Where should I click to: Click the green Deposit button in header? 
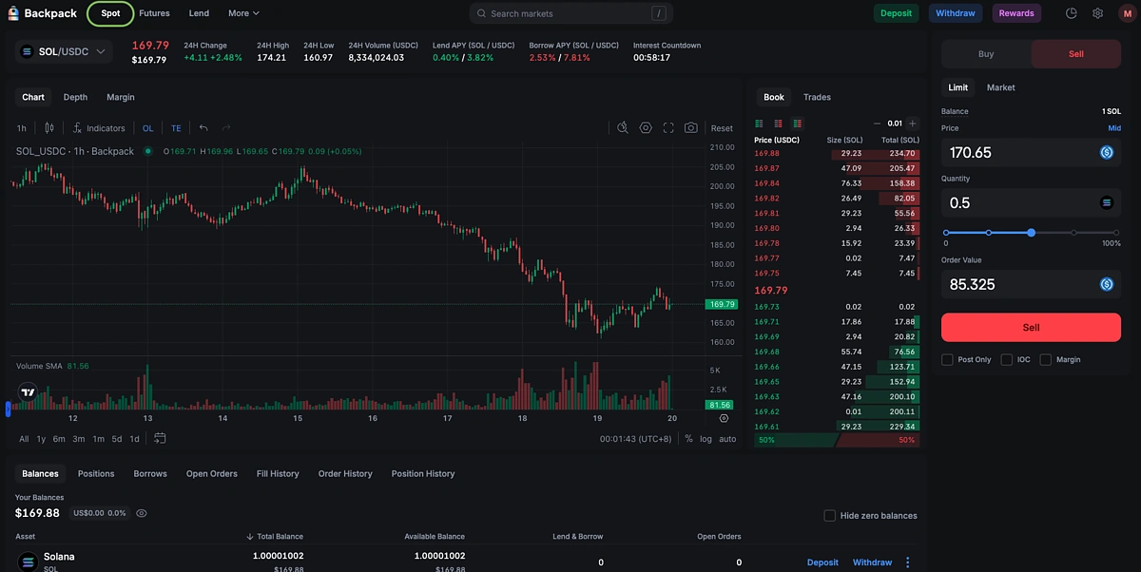point(896,13)
